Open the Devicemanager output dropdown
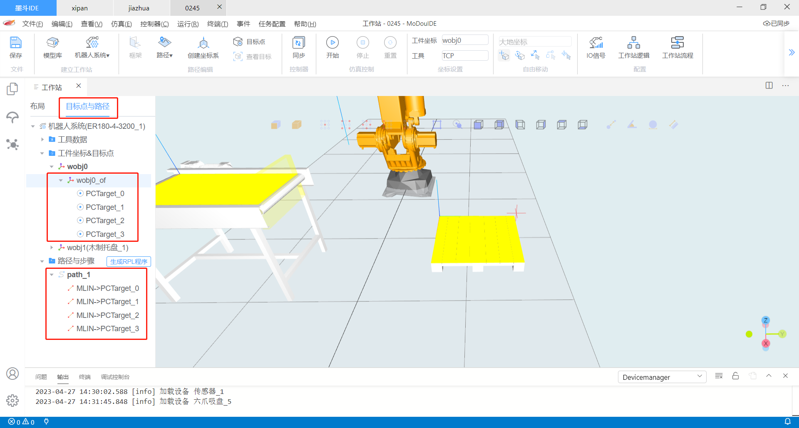 662,377
